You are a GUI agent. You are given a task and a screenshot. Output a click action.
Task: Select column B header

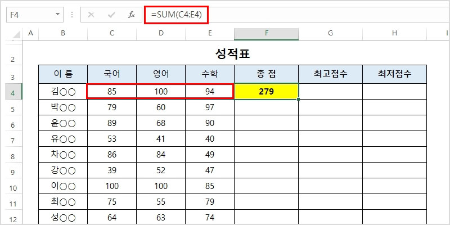[x=63, y=34]
